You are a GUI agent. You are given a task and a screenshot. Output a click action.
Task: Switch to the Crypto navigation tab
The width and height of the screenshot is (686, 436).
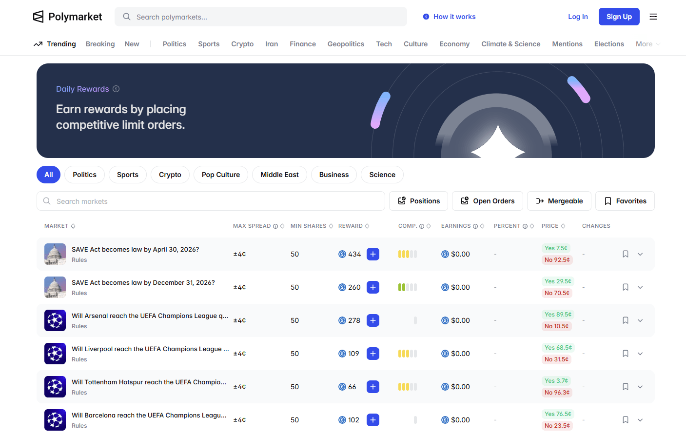(x=242, y=44)
